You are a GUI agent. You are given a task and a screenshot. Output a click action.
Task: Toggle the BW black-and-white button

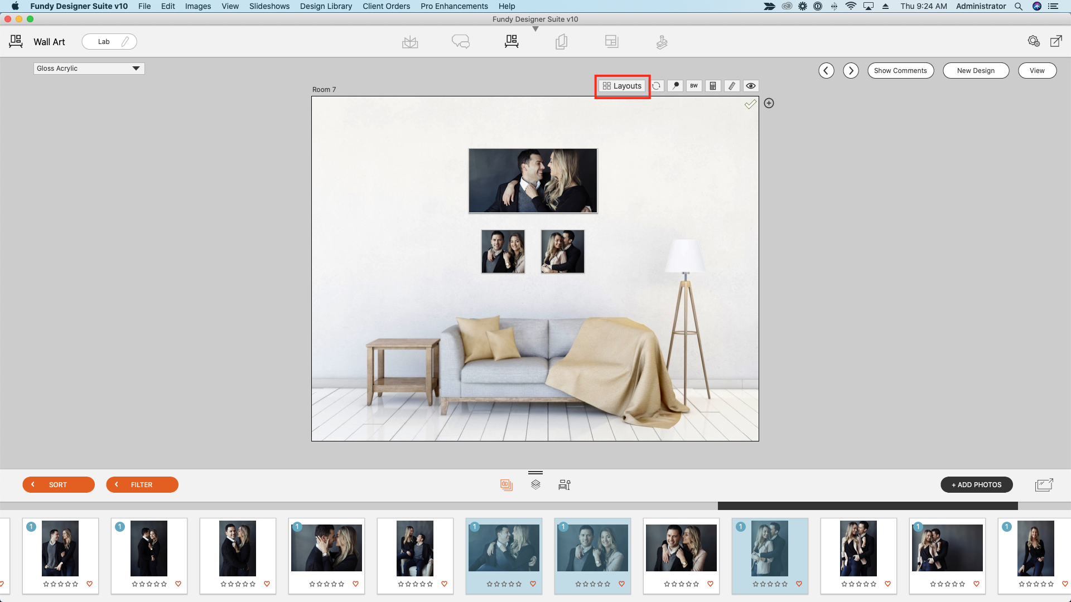(x=694, y=86)
